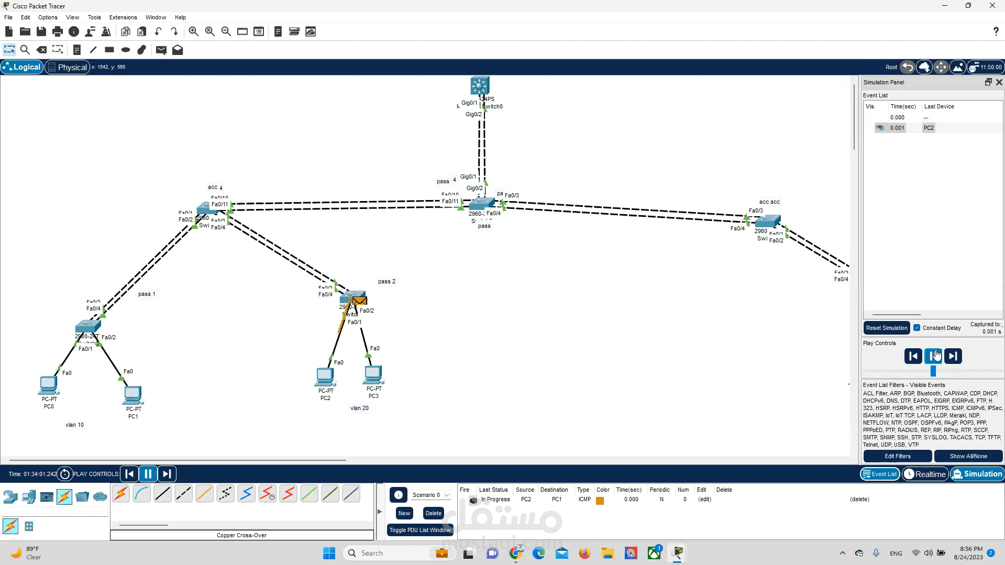Reset zoom with the R magnifier icon
This screenshot has width=1005, height=565.
point(210,31)
